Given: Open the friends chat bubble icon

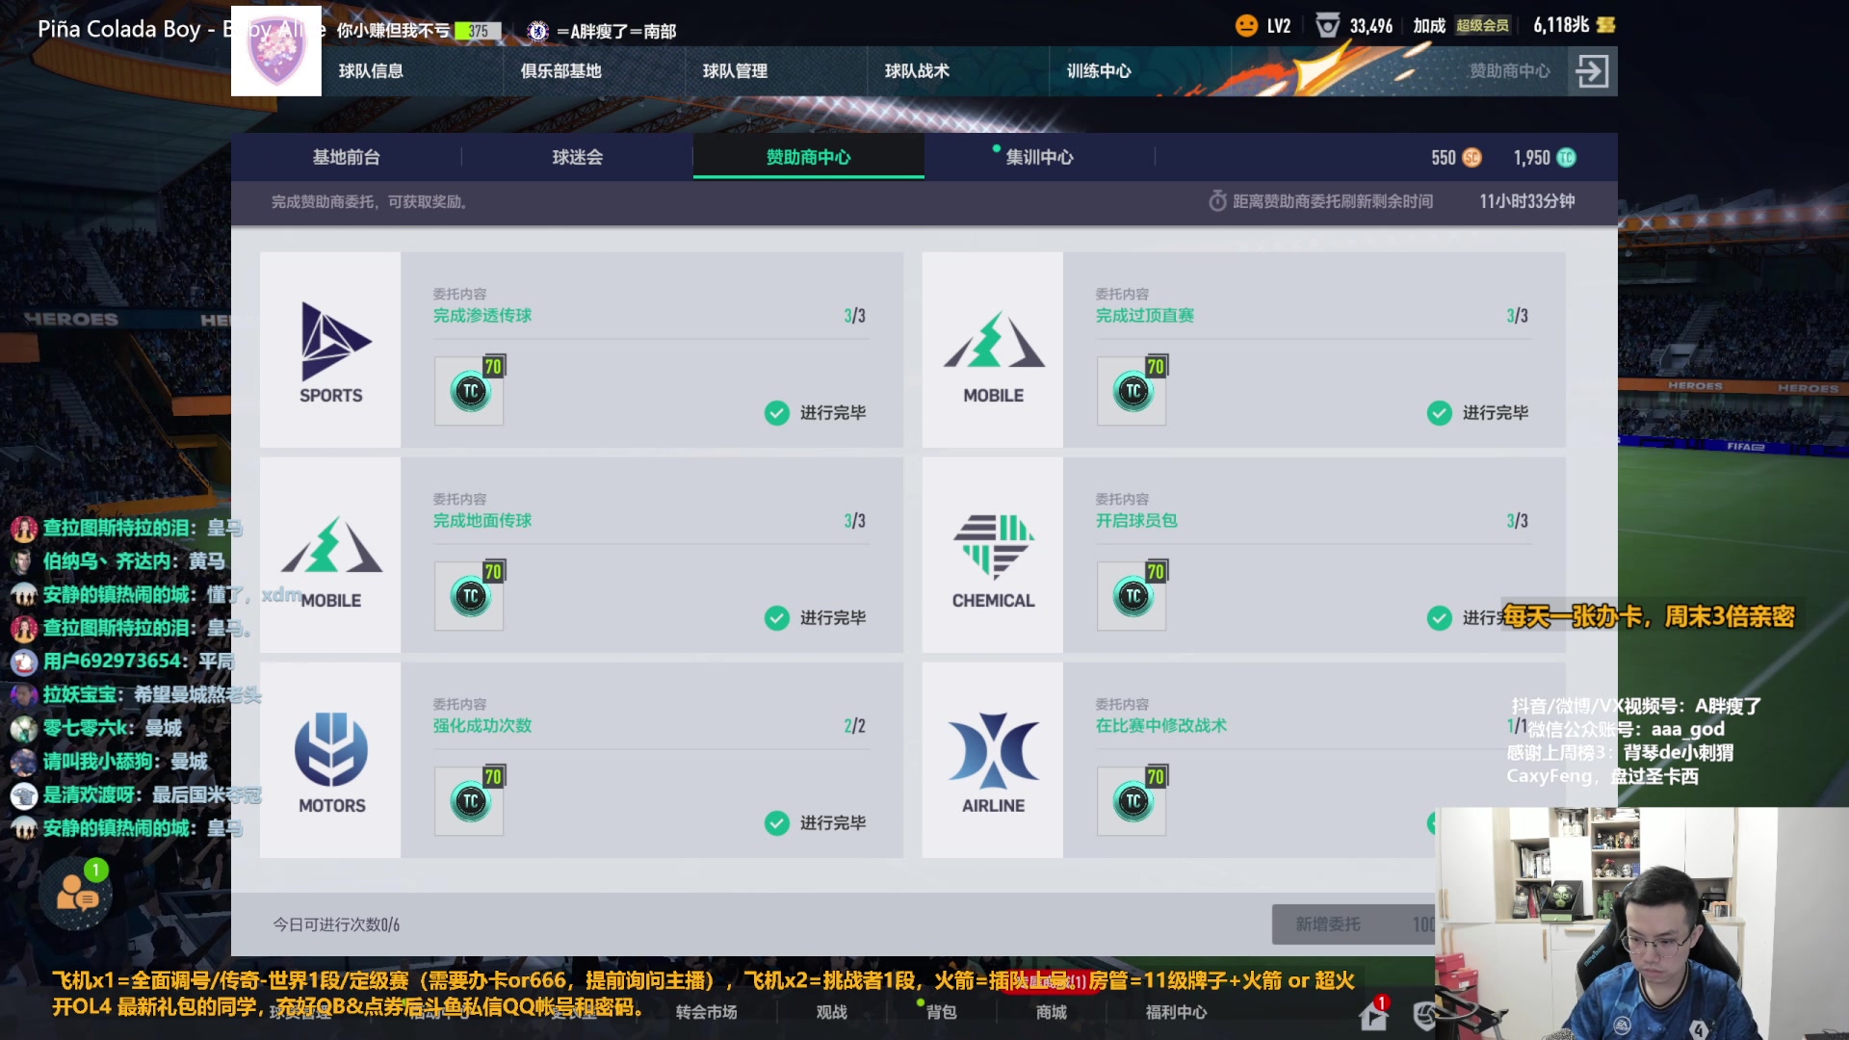Looking at the screenshot, I should 76,893.
